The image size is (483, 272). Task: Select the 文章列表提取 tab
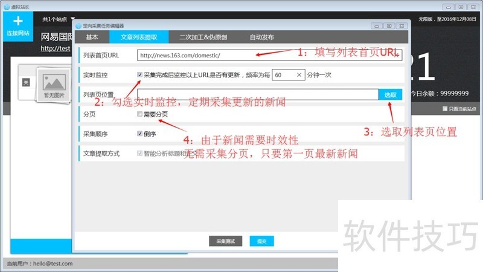click(x=139, y=37)
